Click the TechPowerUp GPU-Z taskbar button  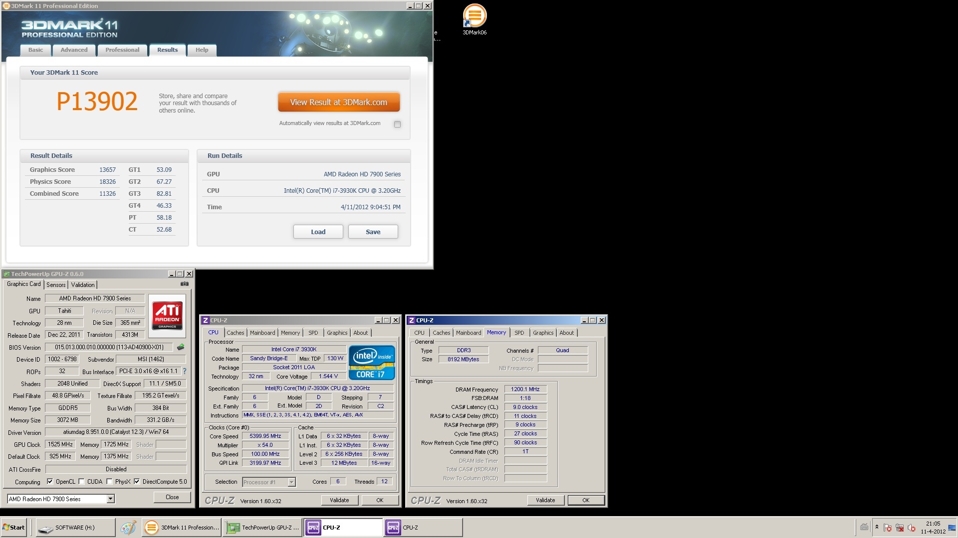point(263,528)
